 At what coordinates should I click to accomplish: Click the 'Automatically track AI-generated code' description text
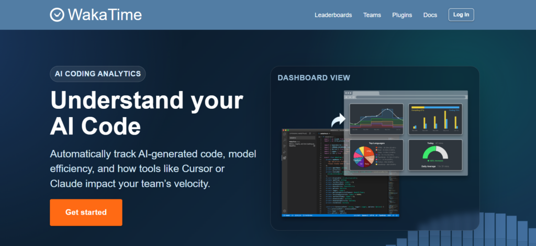153,169
